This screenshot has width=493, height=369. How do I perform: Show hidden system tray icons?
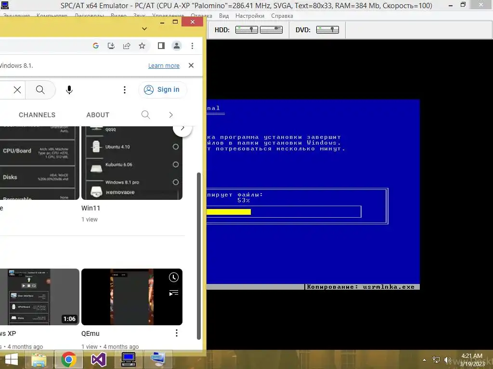(425, 360)
